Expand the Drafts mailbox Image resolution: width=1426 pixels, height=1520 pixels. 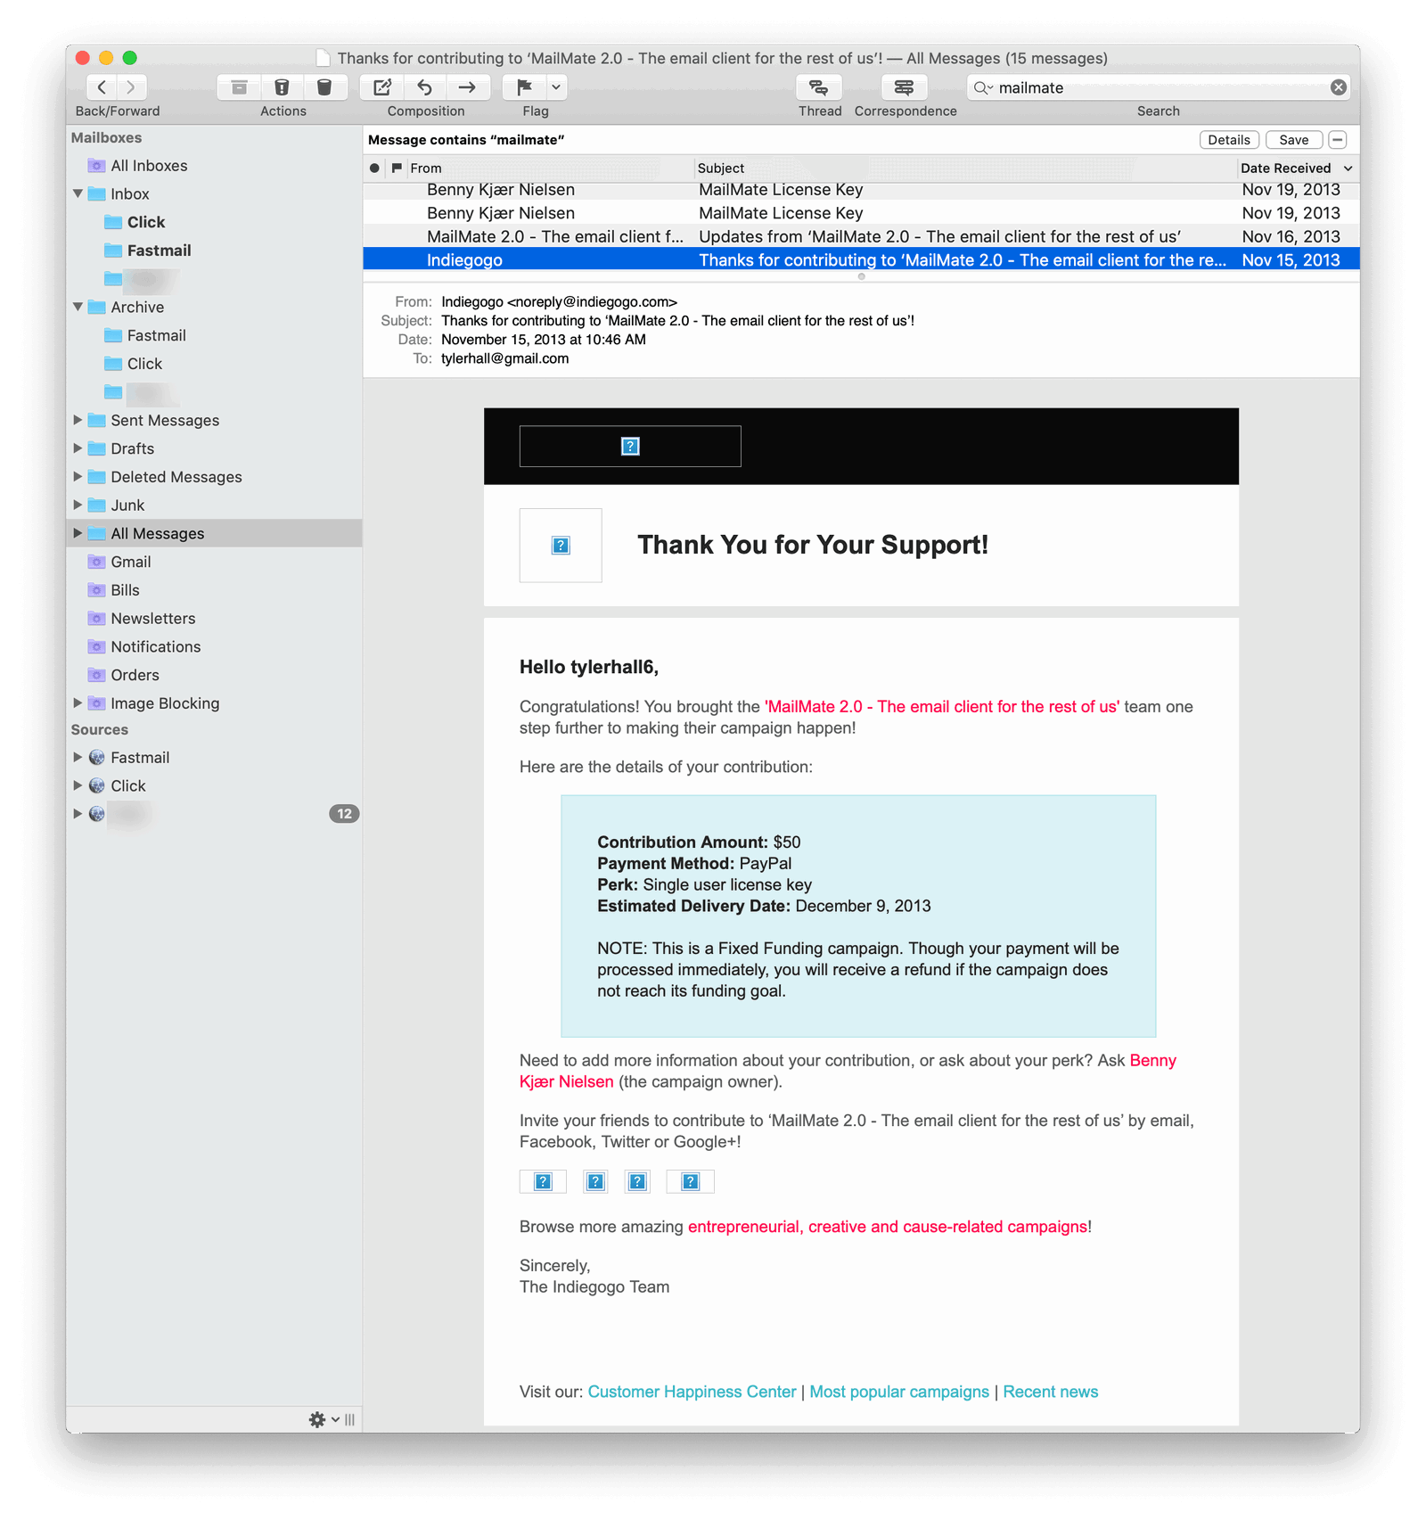click(x=78, y=448)
